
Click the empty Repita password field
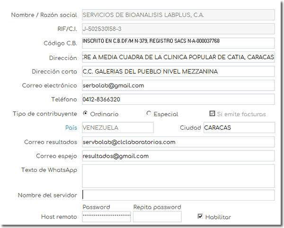(x=157, y=217)
